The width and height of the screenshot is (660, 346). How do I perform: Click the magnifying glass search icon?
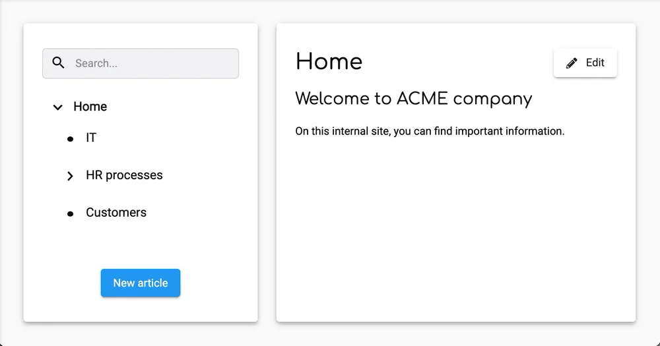pos(59,63)
